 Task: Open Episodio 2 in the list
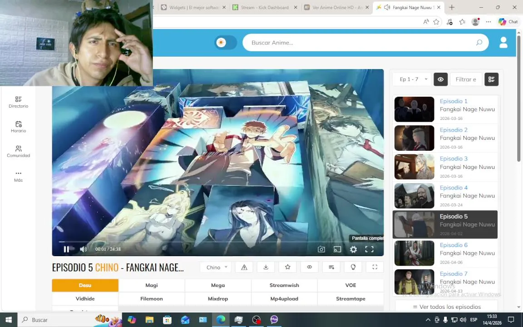tap(445, 138)
